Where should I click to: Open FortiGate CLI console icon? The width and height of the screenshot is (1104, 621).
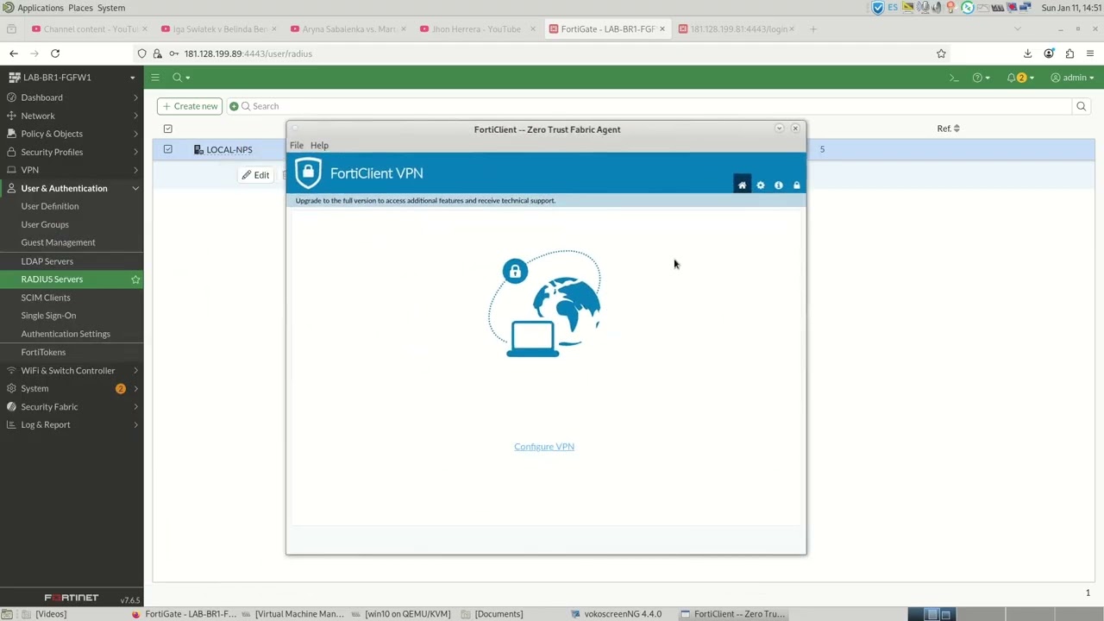954,78
